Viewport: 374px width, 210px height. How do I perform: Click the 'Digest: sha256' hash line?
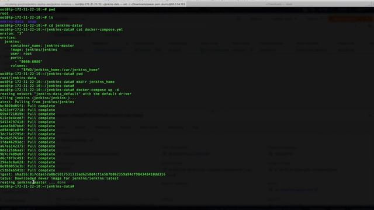coord(83,174)
